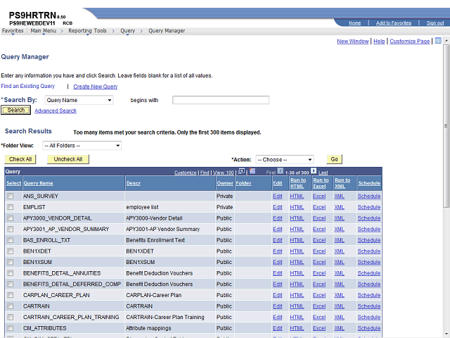Open the Main Menu navigation
This screenshot has width=450, height=338.
(44, 31)
